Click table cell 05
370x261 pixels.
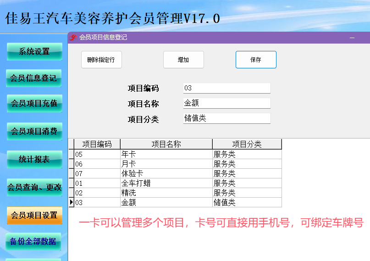point(97,154)
